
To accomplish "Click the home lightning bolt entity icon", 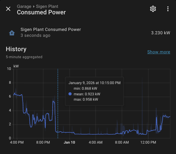I will click(x=12, y=33).
